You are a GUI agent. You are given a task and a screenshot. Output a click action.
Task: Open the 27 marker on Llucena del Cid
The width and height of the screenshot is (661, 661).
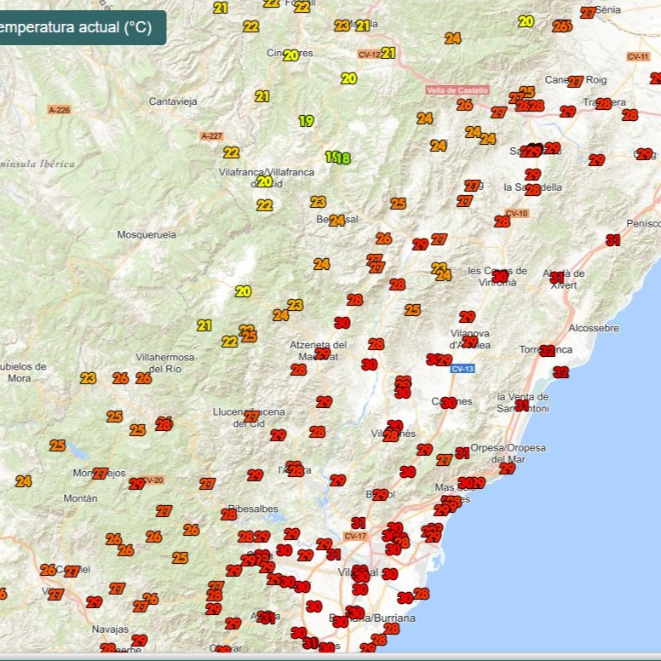coord(251,417)
